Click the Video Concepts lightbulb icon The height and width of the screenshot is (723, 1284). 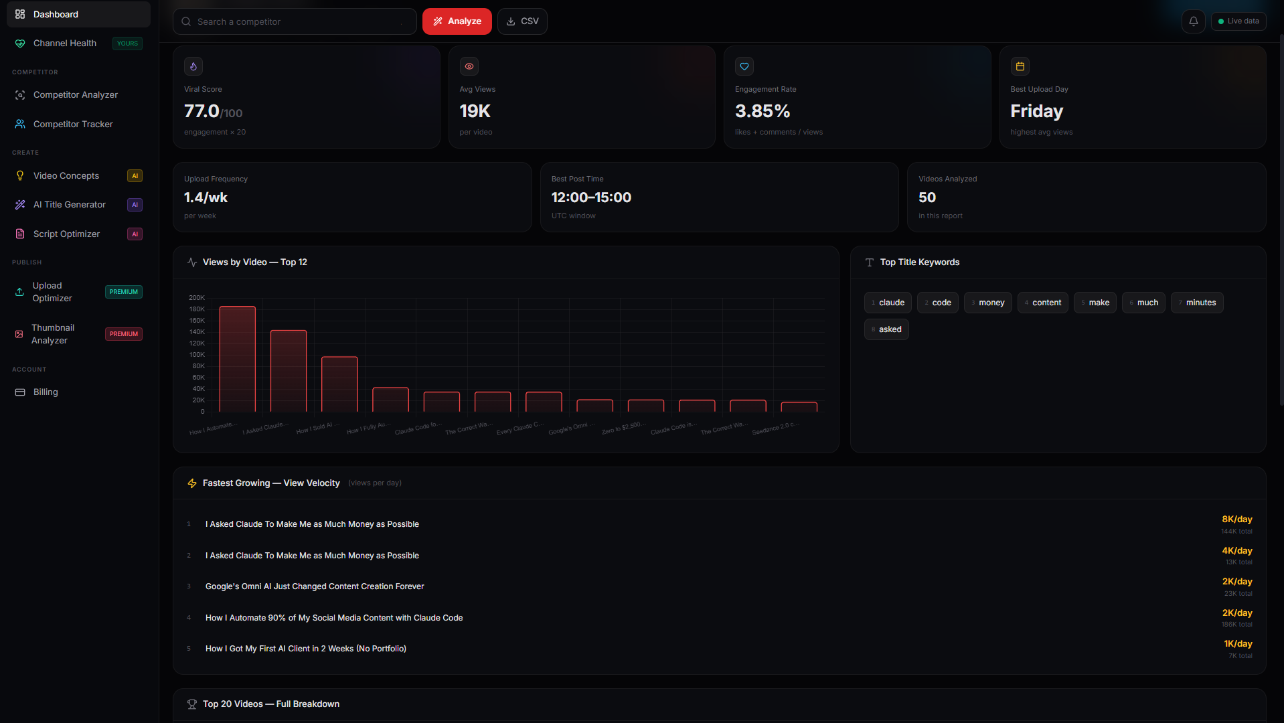[x=20, y=176]
